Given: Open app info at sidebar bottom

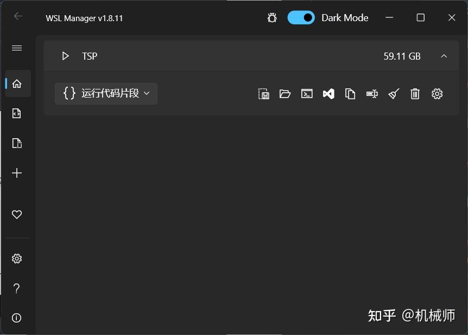Looking at the screenshot, I should (16, 318).
